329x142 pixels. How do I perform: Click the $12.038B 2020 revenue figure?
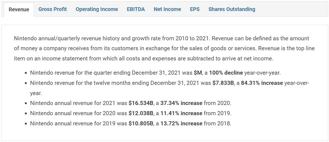tap(141, 113)
